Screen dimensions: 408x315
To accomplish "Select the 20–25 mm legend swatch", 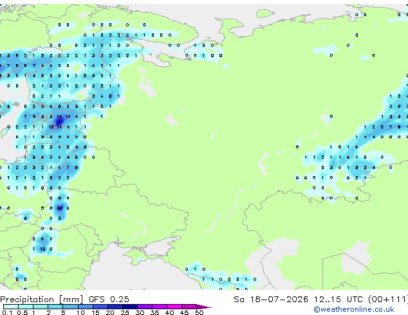I will tap(115, 307).
